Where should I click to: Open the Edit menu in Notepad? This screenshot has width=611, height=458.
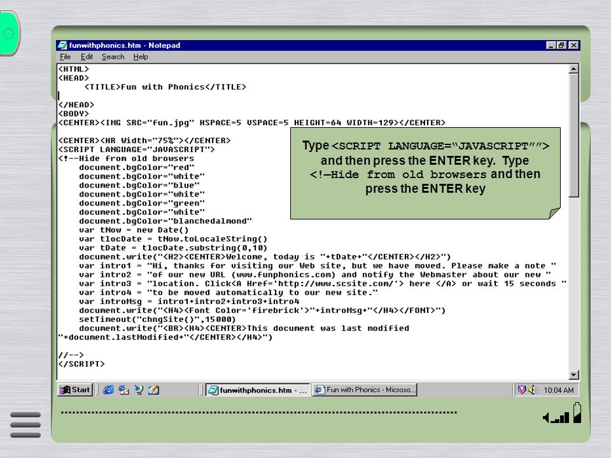coord(87,57)
